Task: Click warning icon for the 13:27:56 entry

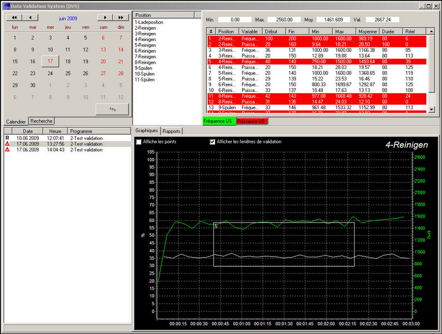Action: pyautogui.click(x=8, y=144)
